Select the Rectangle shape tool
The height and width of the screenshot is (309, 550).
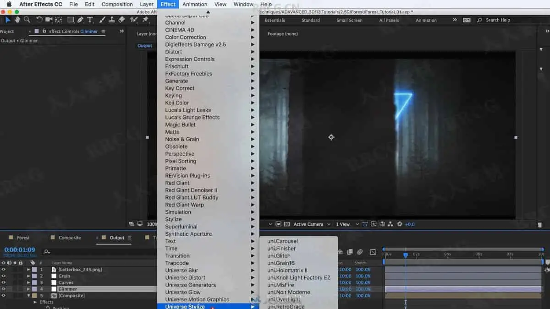pos(71,20)
